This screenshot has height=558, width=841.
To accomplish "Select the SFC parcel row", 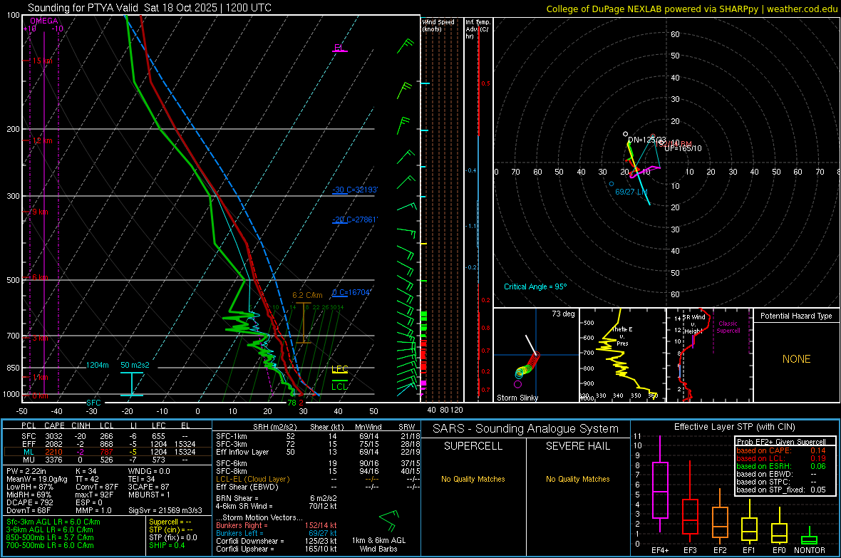I will click(108, 436).
